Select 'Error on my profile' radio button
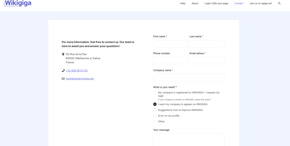 155,116
